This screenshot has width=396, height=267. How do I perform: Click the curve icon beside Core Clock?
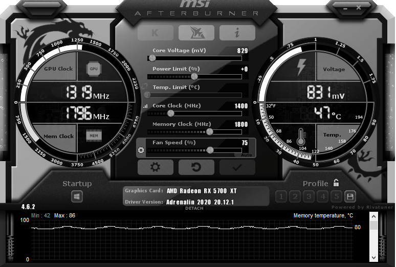point(145,106)
